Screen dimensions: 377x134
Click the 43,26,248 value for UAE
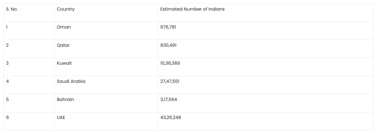point(171,117)
